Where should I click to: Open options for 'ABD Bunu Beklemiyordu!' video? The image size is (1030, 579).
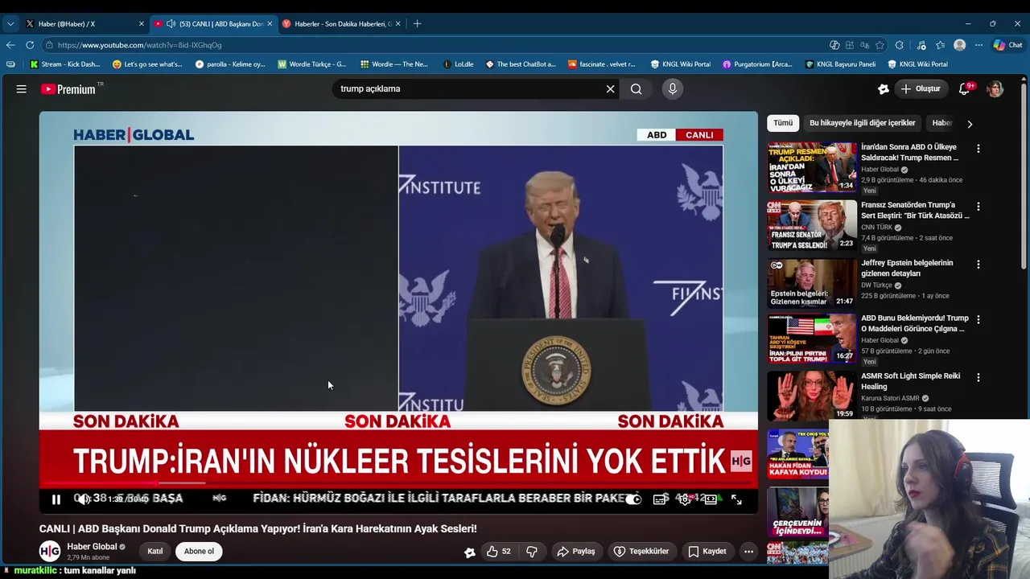(x=978, y=319)
